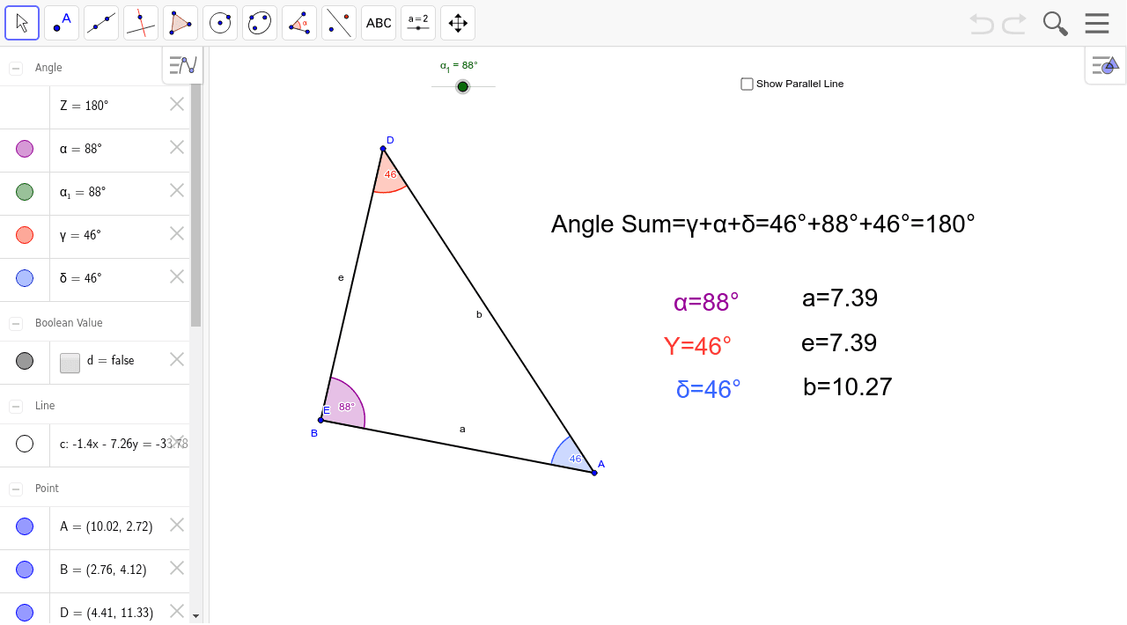Click the e=7.39 text label
This screenshot has width=1127, height=625.
click(x=839, y=342)
